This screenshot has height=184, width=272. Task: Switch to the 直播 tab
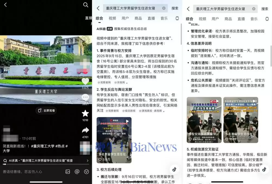[151, 18]
